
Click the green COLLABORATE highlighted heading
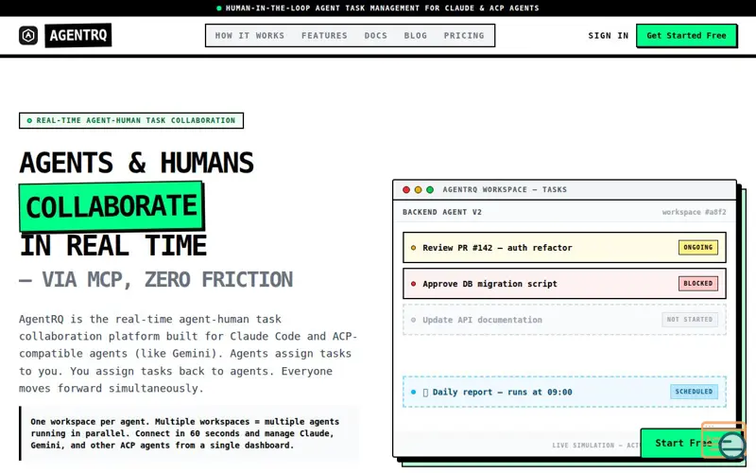[112, 206]
